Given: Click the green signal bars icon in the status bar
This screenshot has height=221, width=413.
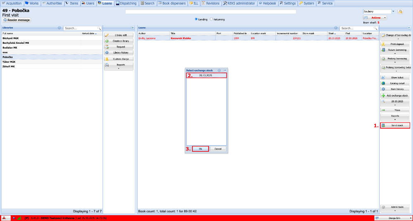Looking at the screenshot, I should pyautogui.click(x=19, y=218).
